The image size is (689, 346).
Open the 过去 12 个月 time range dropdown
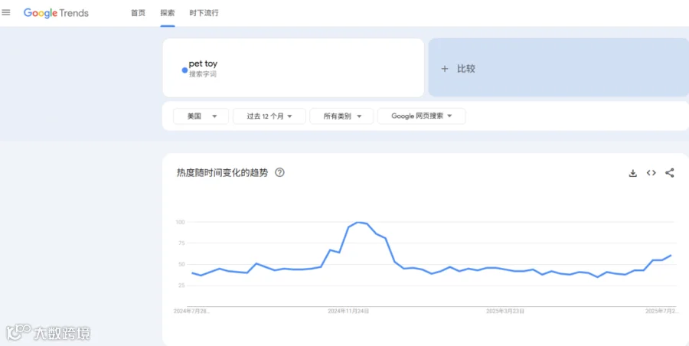[269, 116]
